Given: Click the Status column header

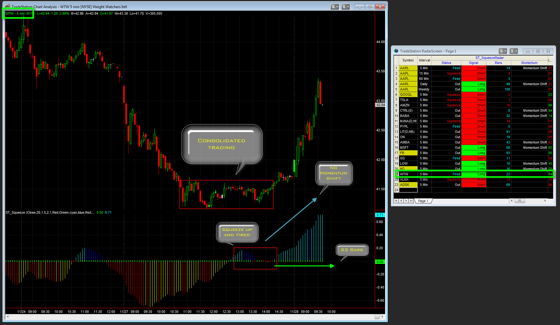Looking at the screenshot, I should (446, 63).
